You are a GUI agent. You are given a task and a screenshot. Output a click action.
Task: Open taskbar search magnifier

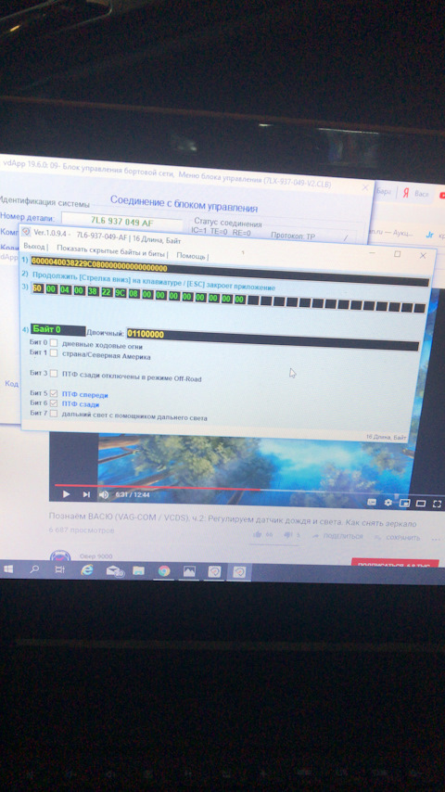[34, 569]
